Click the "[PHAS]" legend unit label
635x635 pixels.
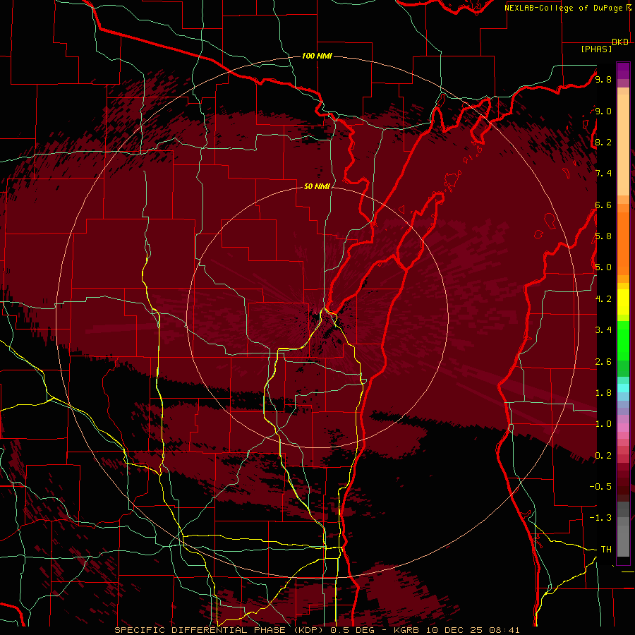tap(596, 49)
